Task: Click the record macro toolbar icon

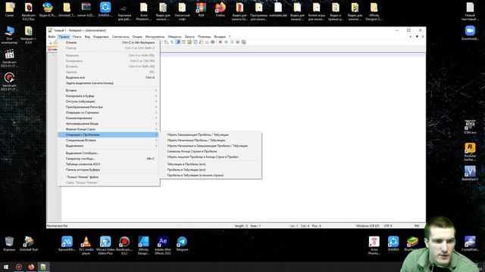Action: [x=221, y=42]
